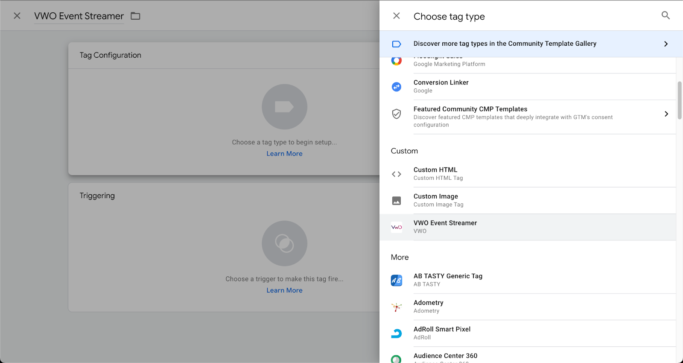Click the Featured Community CMP shield icon
Image resolution: width=683 pixels, height=363 pixels.
coord(397,114)
